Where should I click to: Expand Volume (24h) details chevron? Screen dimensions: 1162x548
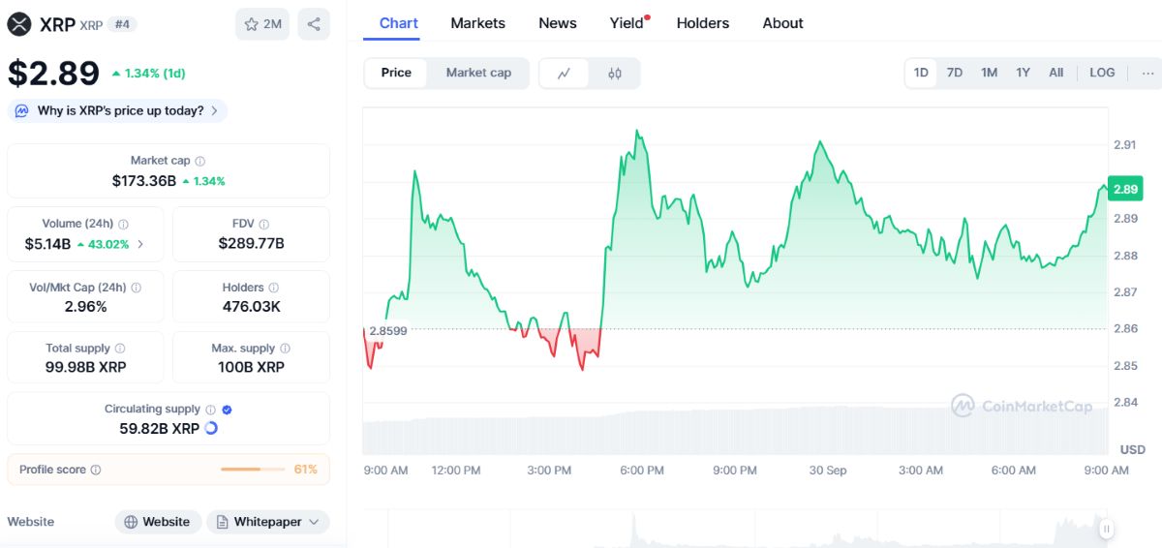pyautogui.click(x=140, y=244)
